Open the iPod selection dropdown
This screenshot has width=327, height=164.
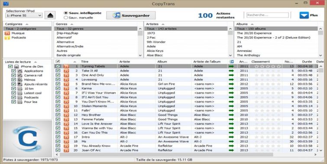click(24, 16)
